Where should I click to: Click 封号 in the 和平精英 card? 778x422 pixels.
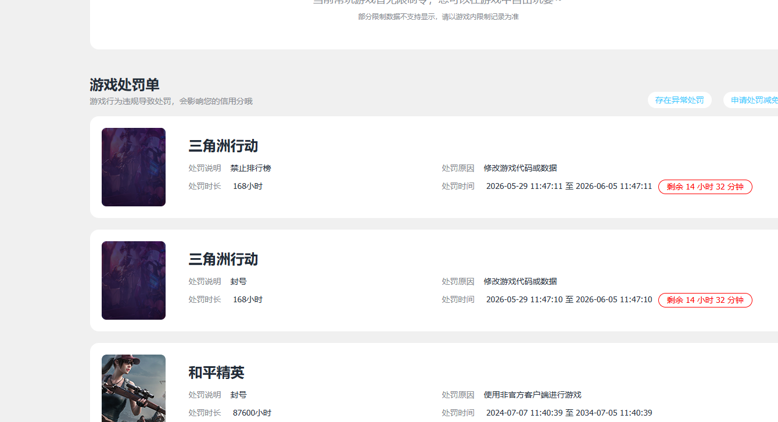[x=238, y=395]
